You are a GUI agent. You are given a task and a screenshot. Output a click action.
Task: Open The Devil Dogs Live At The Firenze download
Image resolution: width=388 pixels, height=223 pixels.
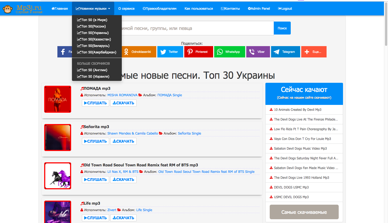click(306, 119)
